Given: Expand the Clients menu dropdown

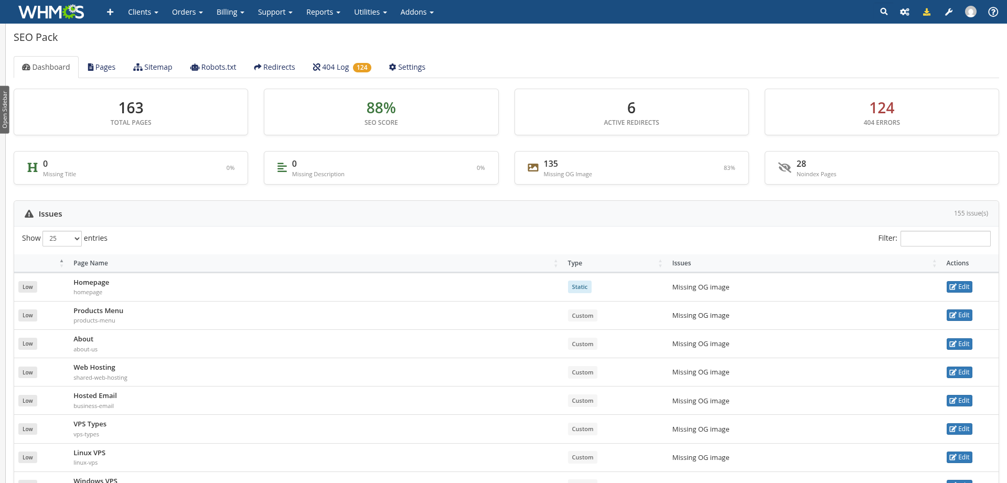Looking at the screenshot, I should (143, 12).
